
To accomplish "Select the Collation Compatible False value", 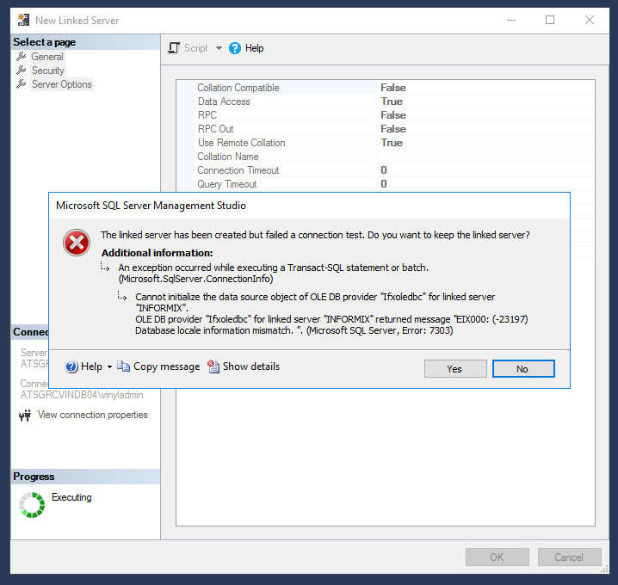I will point(393,88).
